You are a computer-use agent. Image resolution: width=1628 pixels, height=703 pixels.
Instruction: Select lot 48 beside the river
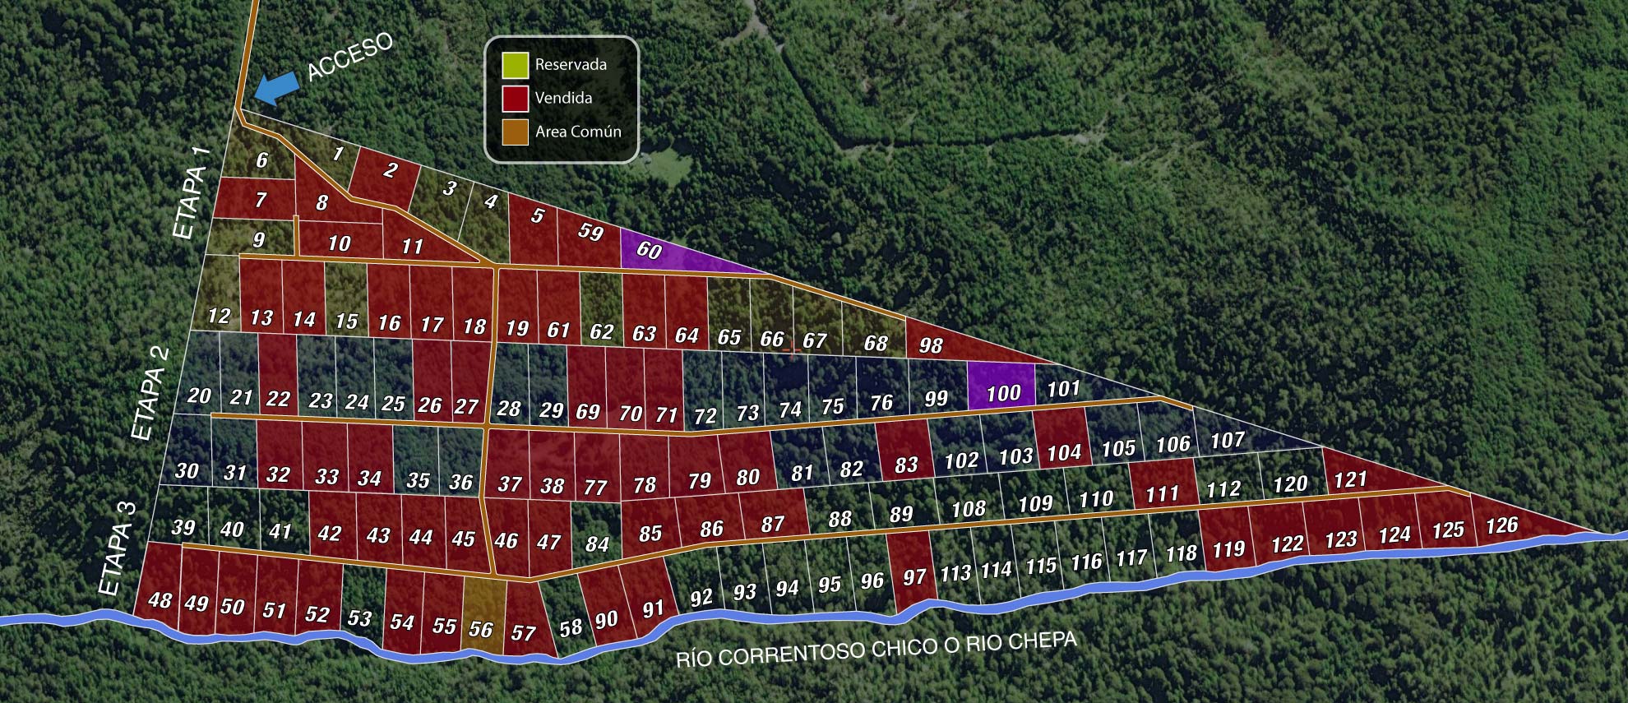point(160,592)
